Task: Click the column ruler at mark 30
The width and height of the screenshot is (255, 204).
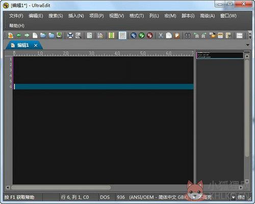Action: (x=91, y=53)
